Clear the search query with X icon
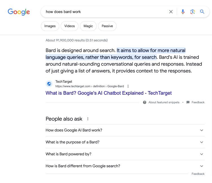The image size is (212, 183). coord(171,12)
